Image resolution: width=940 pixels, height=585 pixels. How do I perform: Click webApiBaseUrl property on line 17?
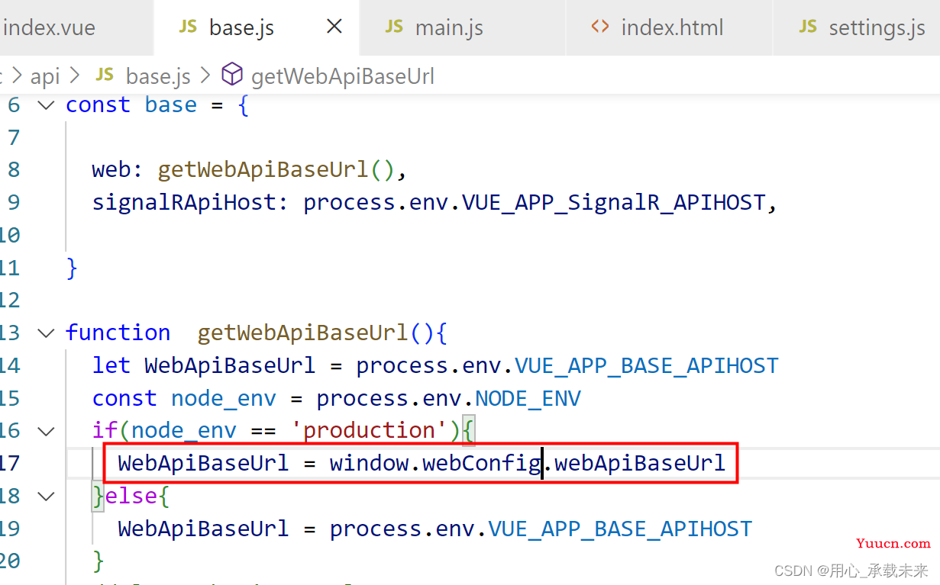pyautogui.click(x=640, y=463)
